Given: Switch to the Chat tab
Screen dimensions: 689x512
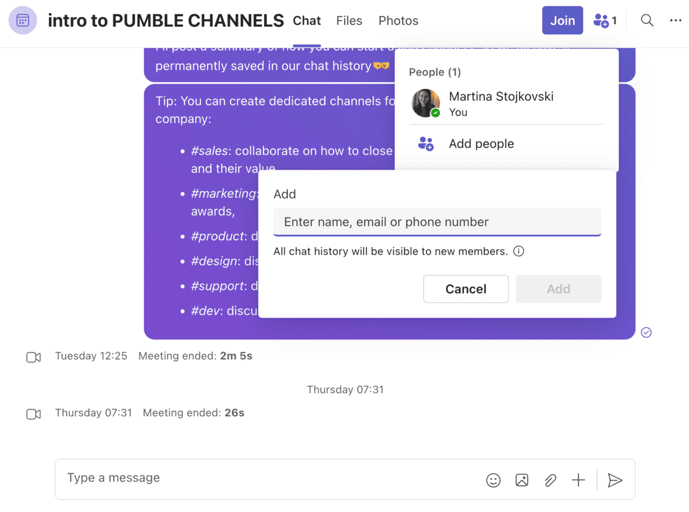Looking at the screenshot, I should tap(307, 21).
